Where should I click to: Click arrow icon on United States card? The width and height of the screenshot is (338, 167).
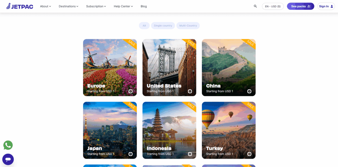point(190,91)
